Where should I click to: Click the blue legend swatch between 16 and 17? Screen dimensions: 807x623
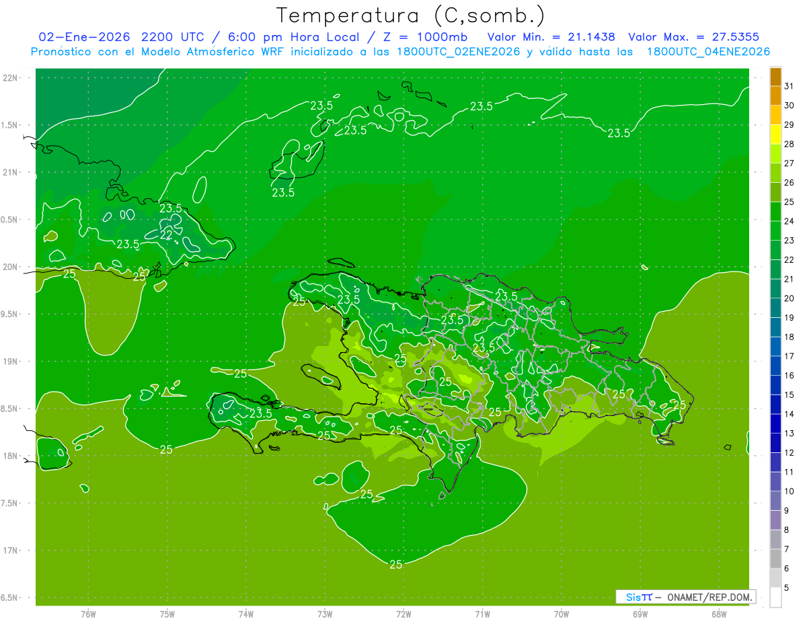[775, 366]
